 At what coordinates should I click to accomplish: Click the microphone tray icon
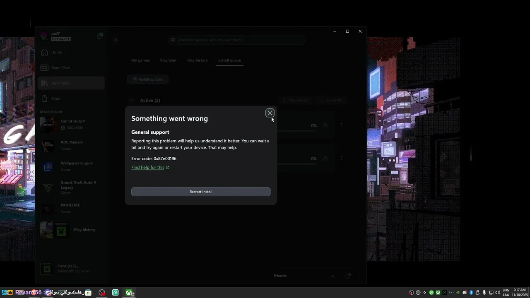484,293
